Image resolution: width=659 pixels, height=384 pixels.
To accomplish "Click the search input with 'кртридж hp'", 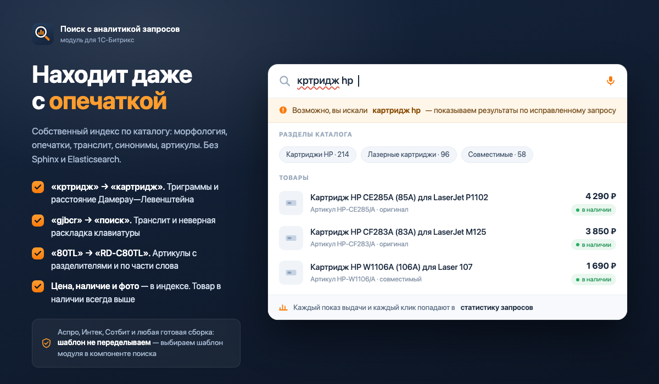I will pos(448,81).
